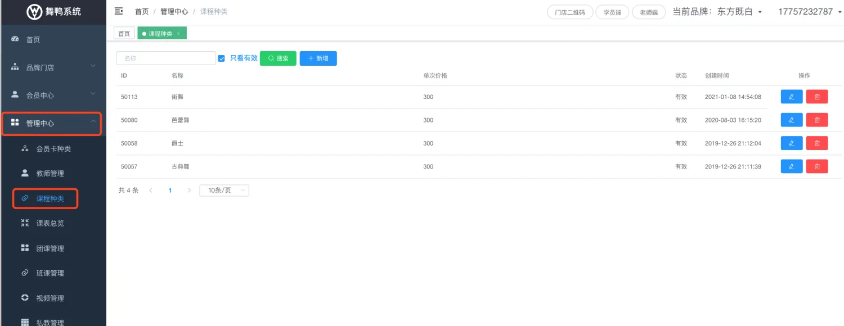Close the 课程种类 tab with x icon
The height and width of the screenshot is (326, 844).
[178, 34]
